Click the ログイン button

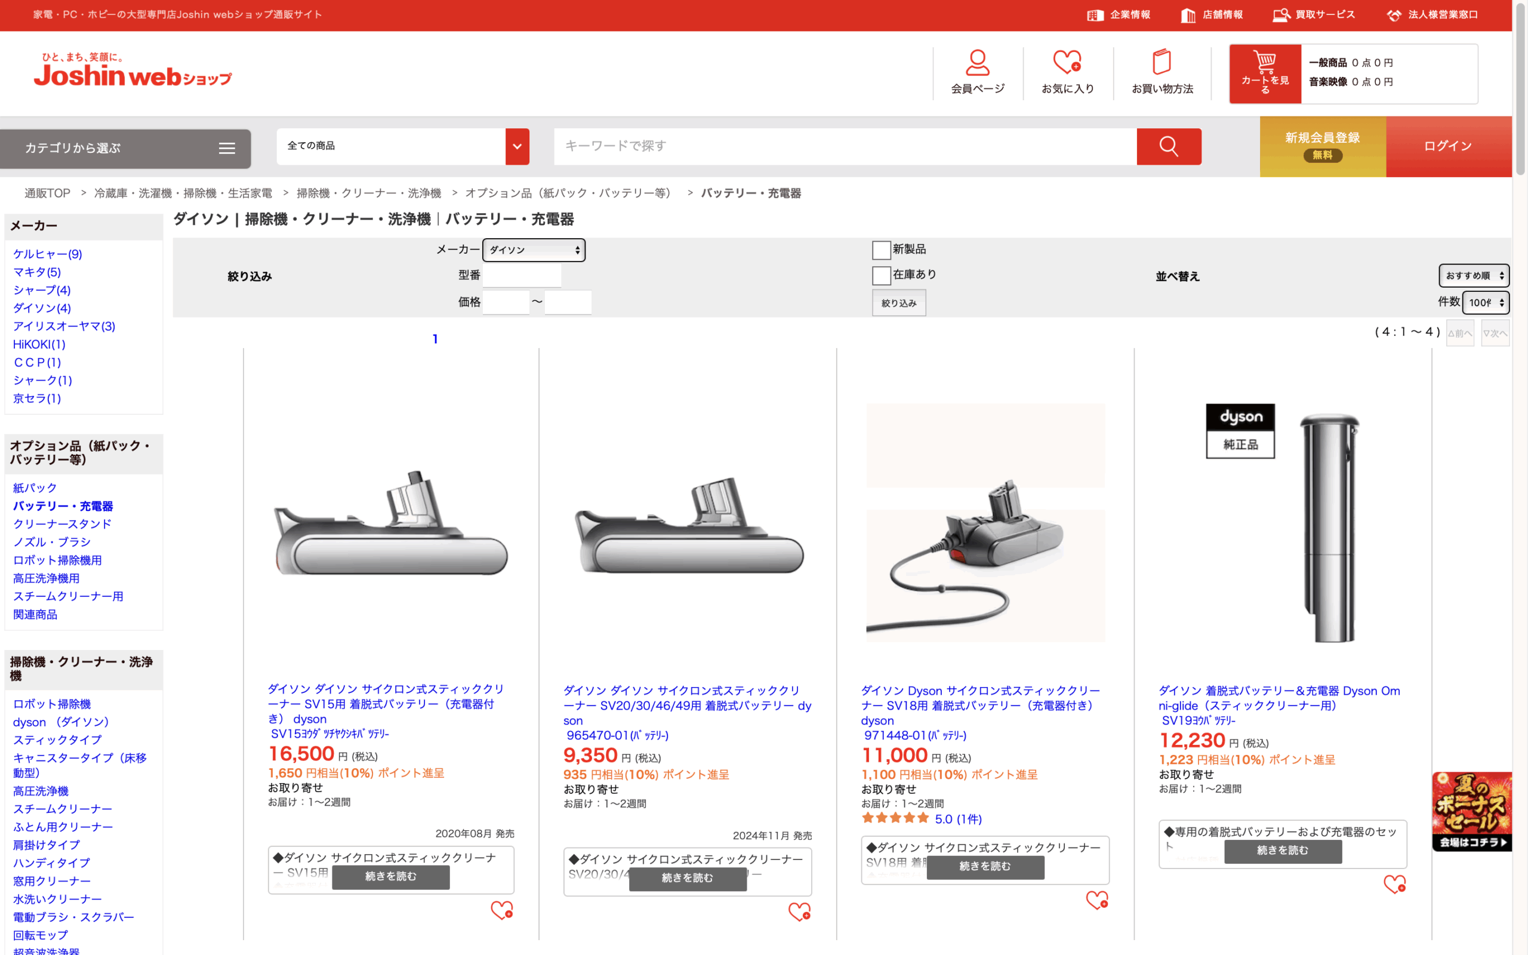1448,147
